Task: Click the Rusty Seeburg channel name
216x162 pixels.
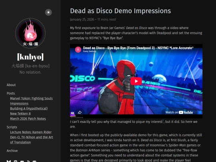Action: [90, 51]
